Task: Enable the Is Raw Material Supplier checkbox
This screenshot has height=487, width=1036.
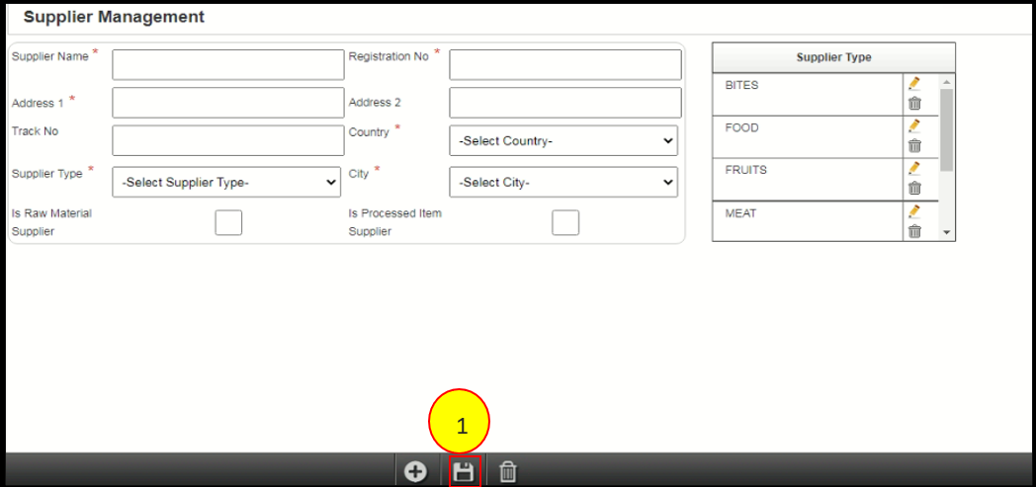Action: pos(228,223)
